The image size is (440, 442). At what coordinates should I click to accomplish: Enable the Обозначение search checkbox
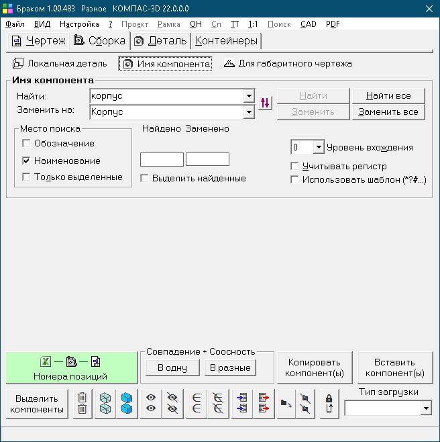(26, 143)
